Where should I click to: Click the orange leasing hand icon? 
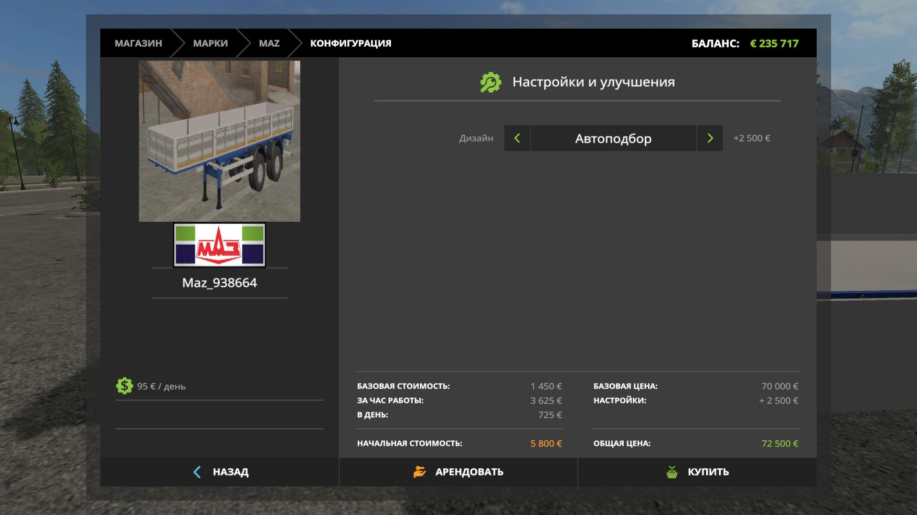pos(419,472)
